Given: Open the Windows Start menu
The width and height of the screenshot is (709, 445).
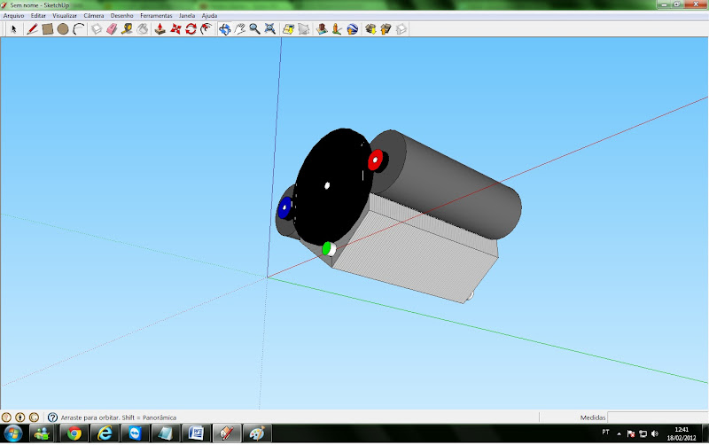Looking at the screenshot, I should tap(12, 433).
